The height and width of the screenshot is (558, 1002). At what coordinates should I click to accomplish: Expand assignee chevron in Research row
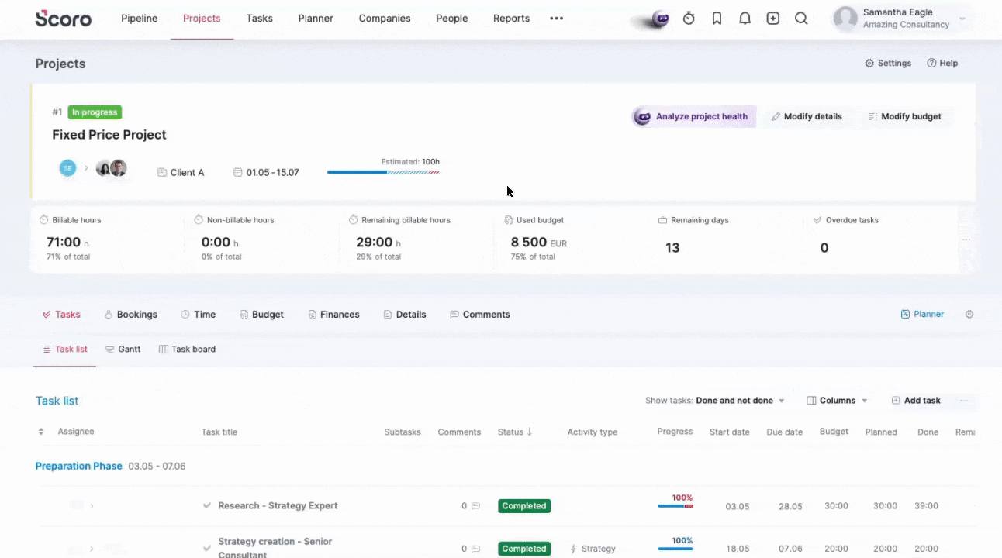click(92, 506)
